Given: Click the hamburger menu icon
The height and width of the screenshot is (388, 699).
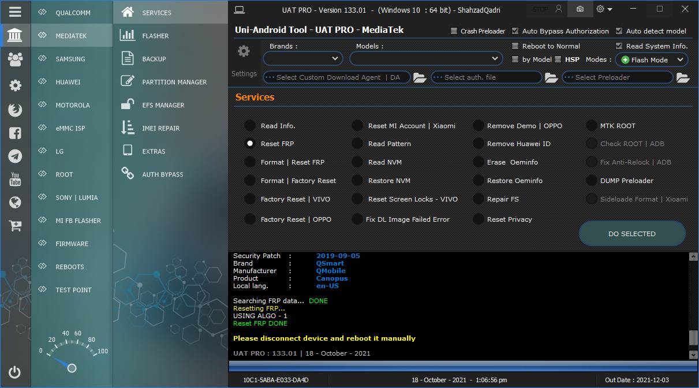Looking at the screenshot, I should point(15,12).
